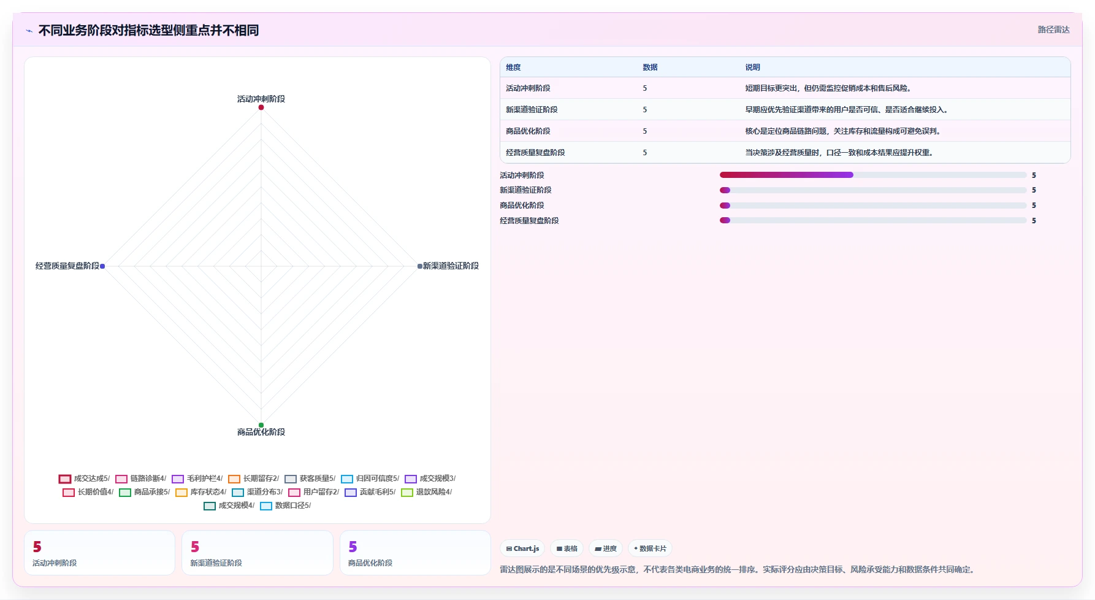The height and width of the screenshot is (600, 1095).
Task: Toggle the 成交规模4/ legend dataset
Action: [x=229, y=506]
